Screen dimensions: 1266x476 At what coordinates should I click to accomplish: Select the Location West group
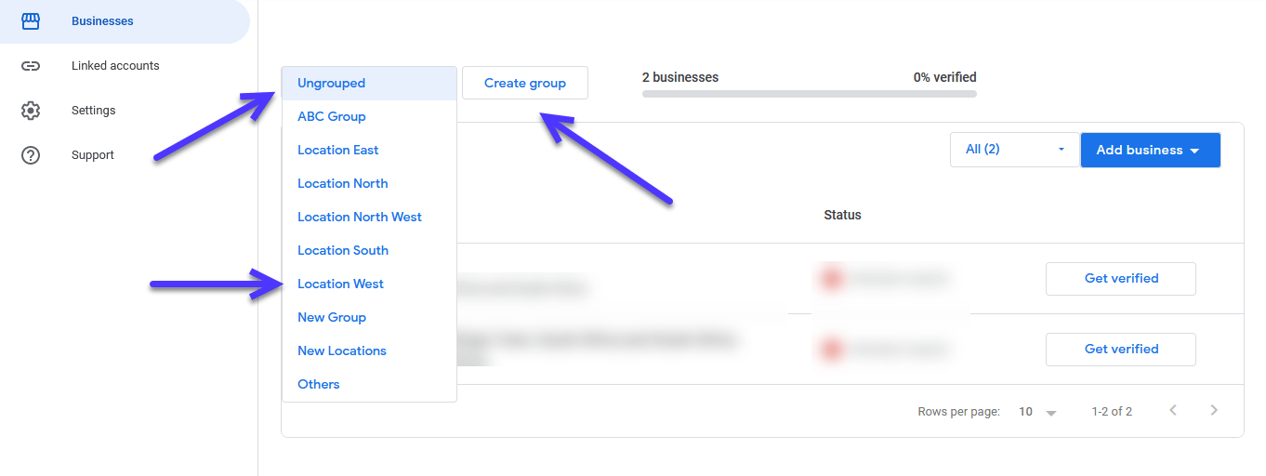tap(369, 284)
